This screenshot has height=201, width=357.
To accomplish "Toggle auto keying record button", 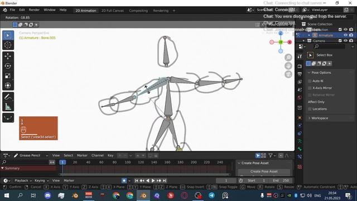I will coord(124,180).
